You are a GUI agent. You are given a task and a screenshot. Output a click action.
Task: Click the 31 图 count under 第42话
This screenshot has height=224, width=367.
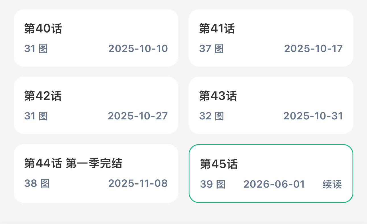pyautogui.click(x=36, y=116)
